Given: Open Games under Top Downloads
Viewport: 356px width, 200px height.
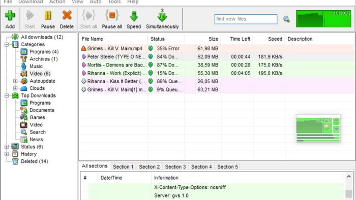Looking at the screenshot, I should [37, 117].
